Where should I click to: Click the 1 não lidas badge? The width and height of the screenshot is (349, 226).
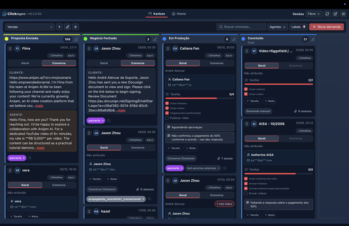pyautogui.click(x=224, y=204)
